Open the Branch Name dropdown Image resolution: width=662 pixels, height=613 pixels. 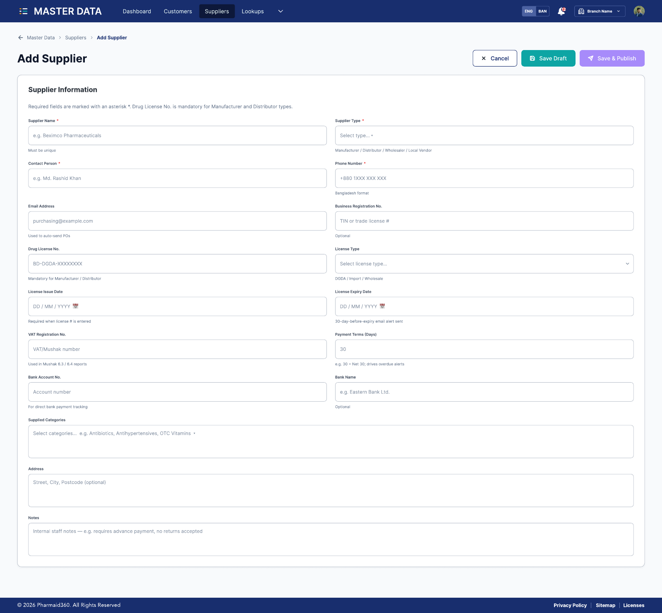pos(600,11)
